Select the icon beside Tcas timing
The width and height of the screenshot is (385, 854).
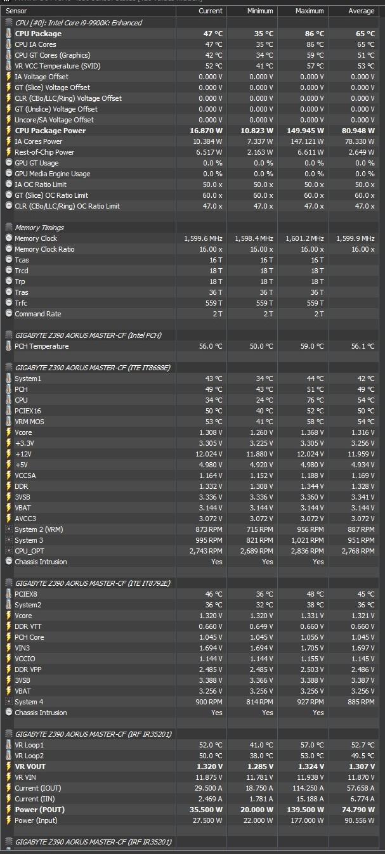pyautogui.click(x=8, y=260)
